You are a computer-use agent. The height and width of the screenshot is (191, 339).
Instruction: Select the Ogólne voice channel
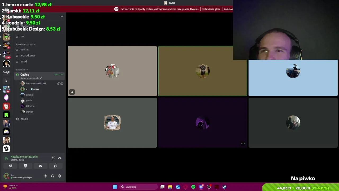(x=39, y=76)
